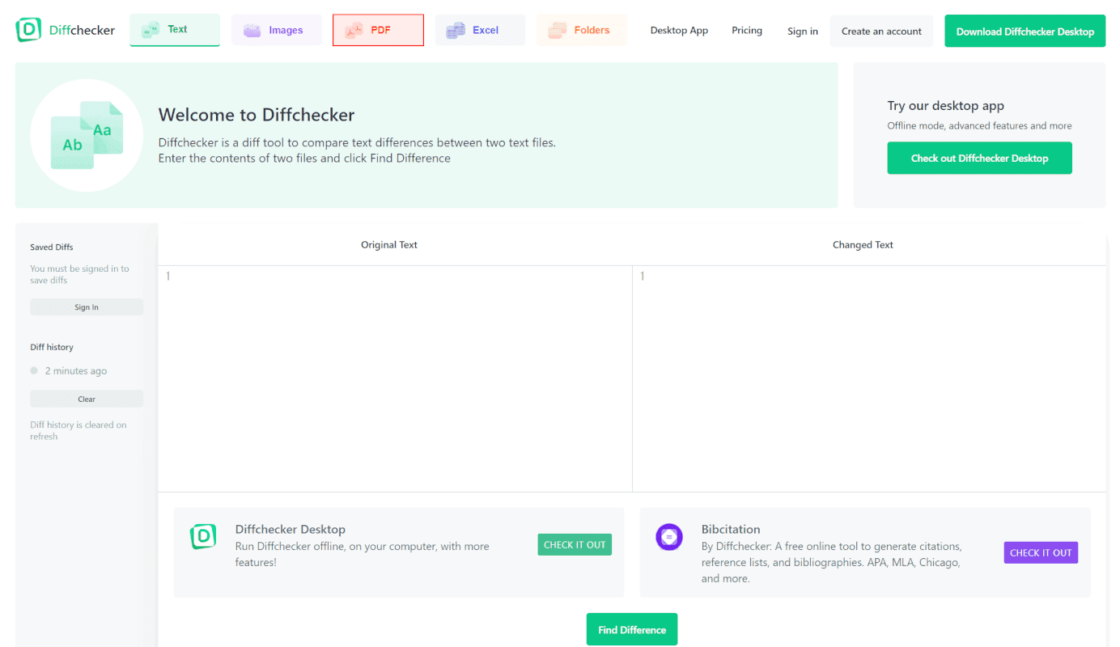
Task: Click the Diffchecker Desktop promo title
Action: (x=291, y=530)
